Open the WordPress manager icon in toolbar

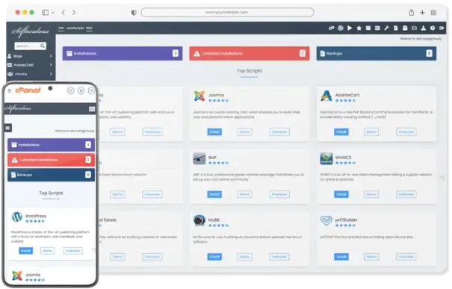341,28
